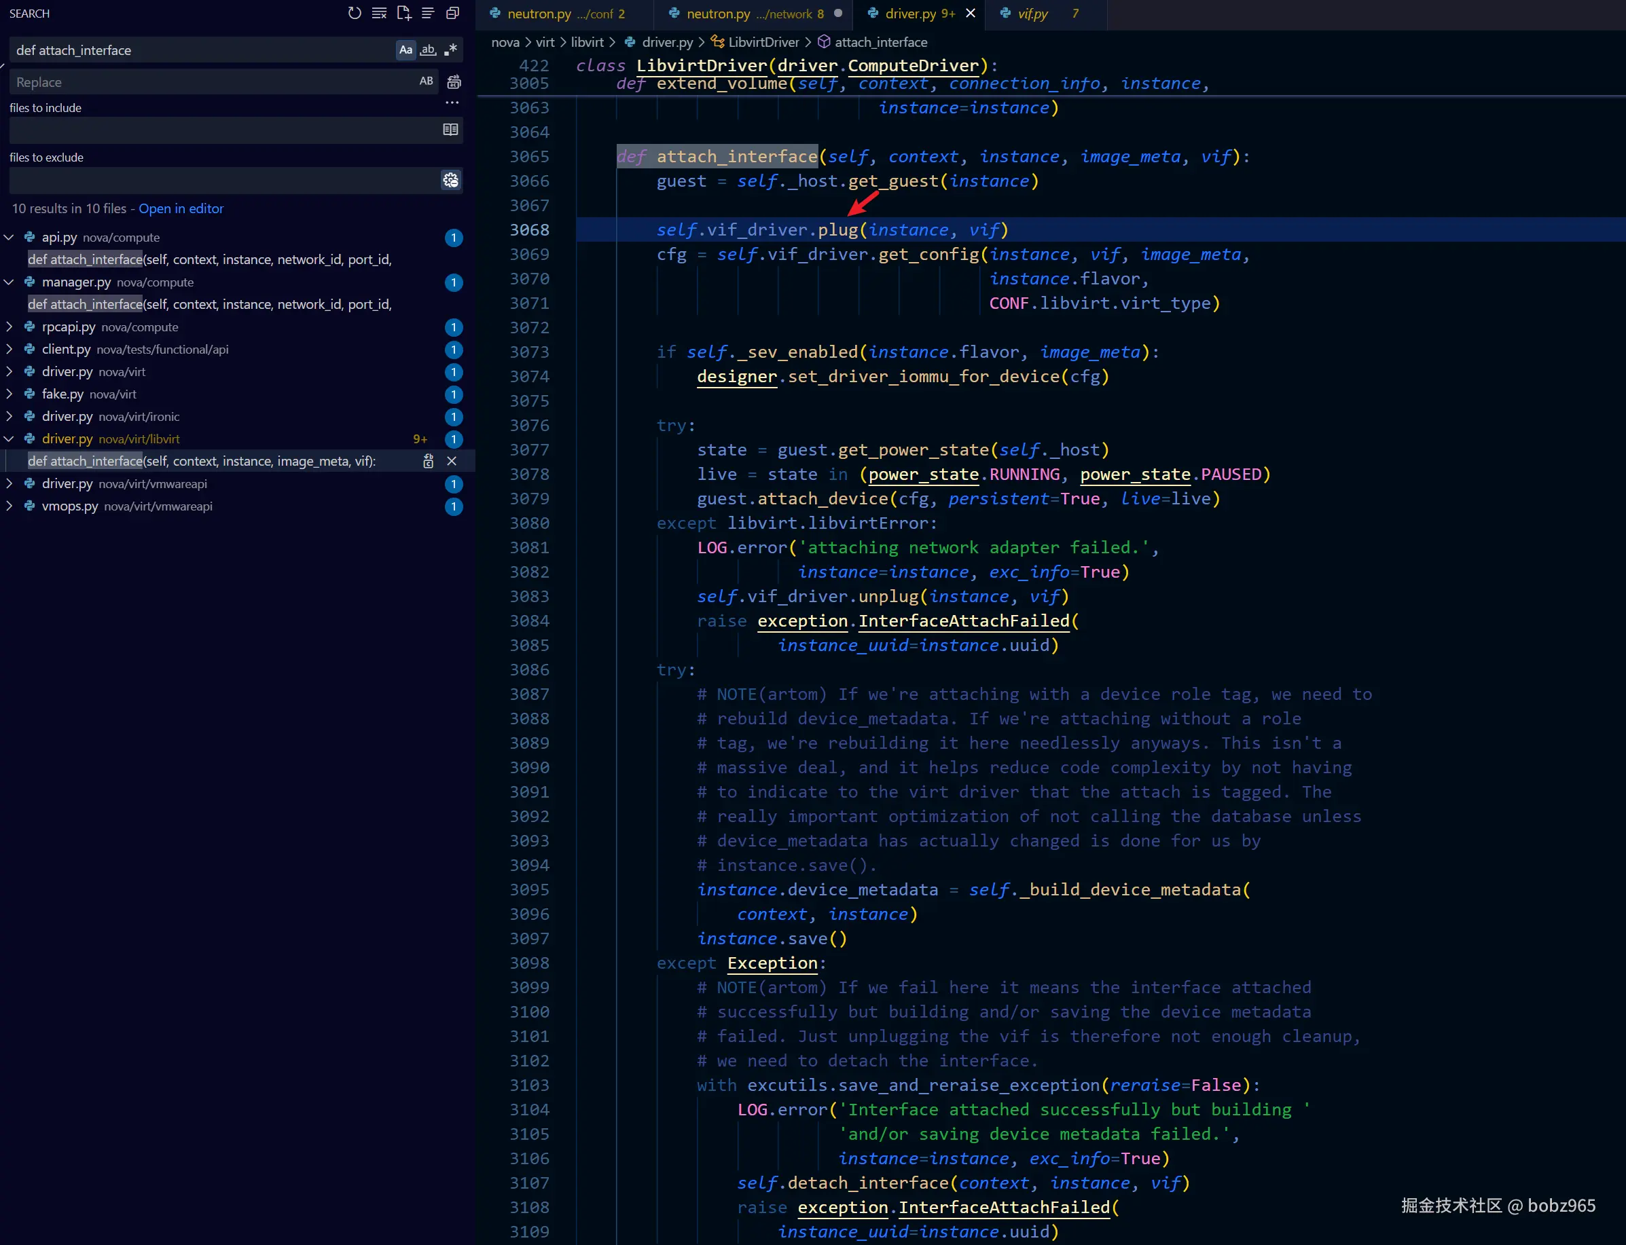This screenshot has height=1245, width=1626.
Task: Click Replace All icon
Action: click(x=454, y=81)
